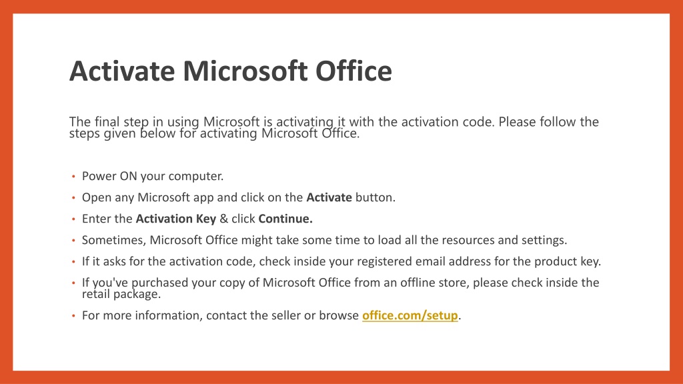This screenshot has height=384, width=683.
Task: Click the orange bullet dot before 'Power ON'
Action: click(x=73, y=176)
